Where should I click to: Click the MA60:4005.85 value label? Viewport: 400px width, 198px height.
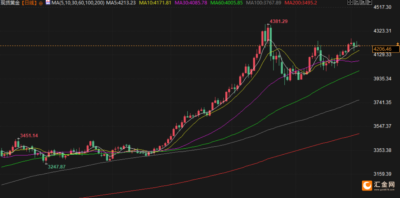point(227,3)
